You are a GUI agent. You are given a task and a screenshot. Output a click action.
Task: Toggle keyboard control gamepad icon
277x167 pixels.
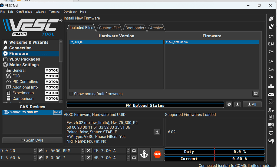click(x=271, y=94)
